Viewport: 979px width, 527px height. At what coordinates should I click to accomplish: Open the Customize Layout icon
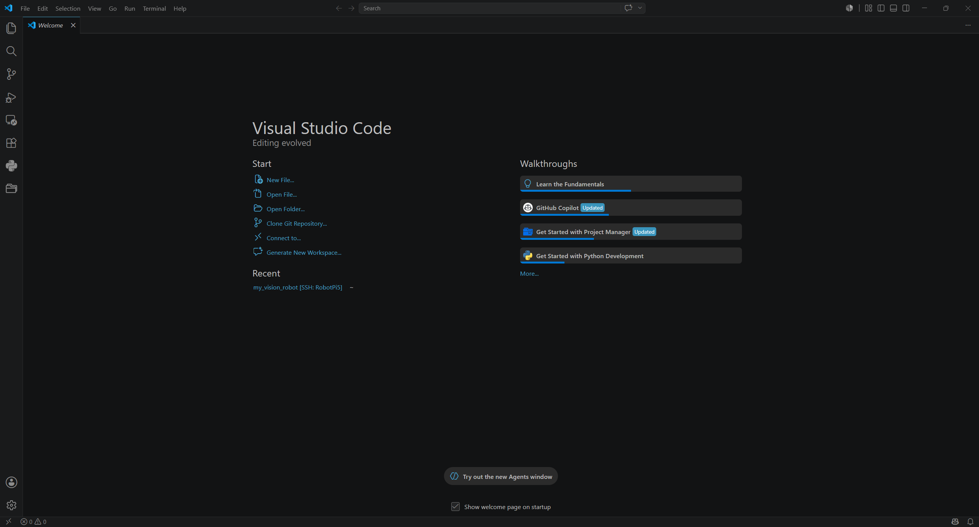(868, 8)
